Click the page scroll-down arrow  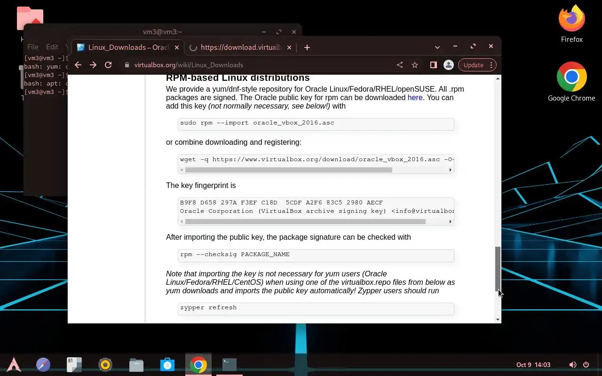(x=498, y=320)
